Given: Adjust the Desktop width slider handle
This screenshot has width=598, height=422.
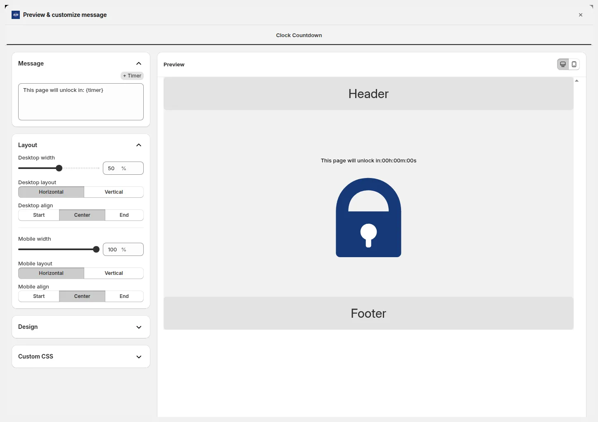Looking at the screenshot, I should click(59, 168).
